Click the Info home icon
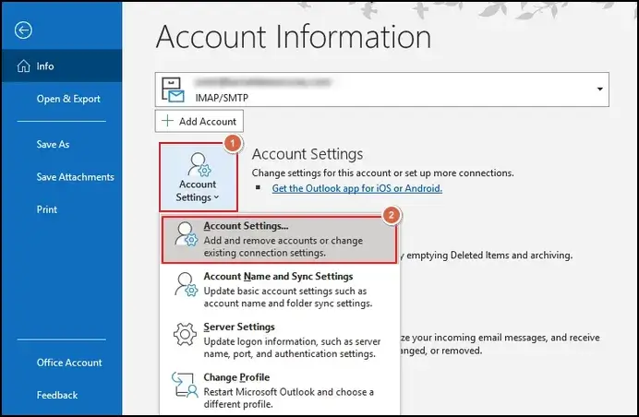 click(x=24, y=66)
